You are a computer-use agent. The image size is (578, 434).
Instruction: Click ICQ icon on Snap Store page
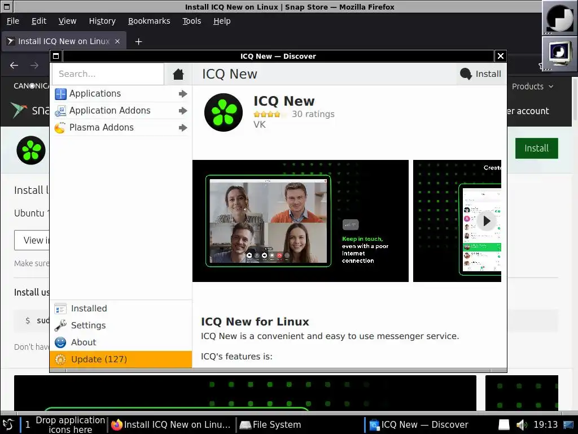(31, 150)
